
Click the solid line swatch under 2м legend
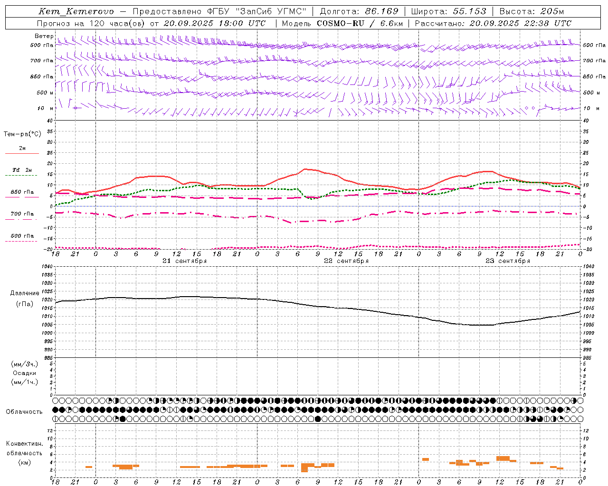[22, 154]
